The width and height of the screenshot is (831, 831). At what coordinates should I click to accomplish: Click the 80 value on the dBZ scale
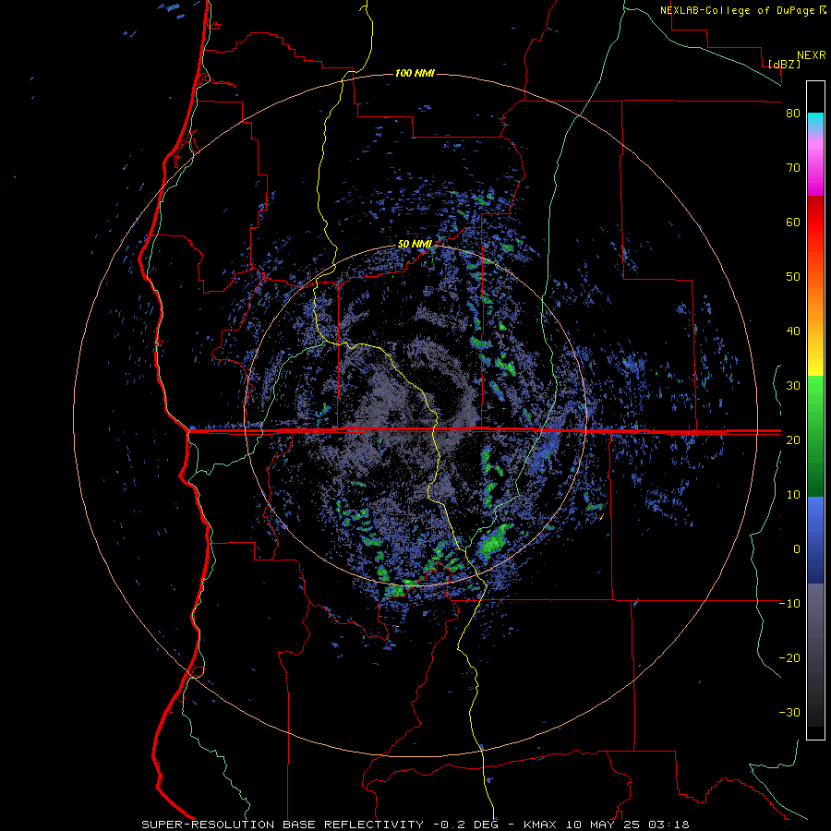pyautogui.click(x=793, y=114)
